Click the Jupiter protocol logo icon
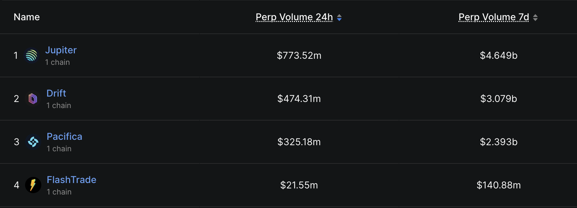Image resolution: width=577 pixels, height=208 pixels. point(31,55)
